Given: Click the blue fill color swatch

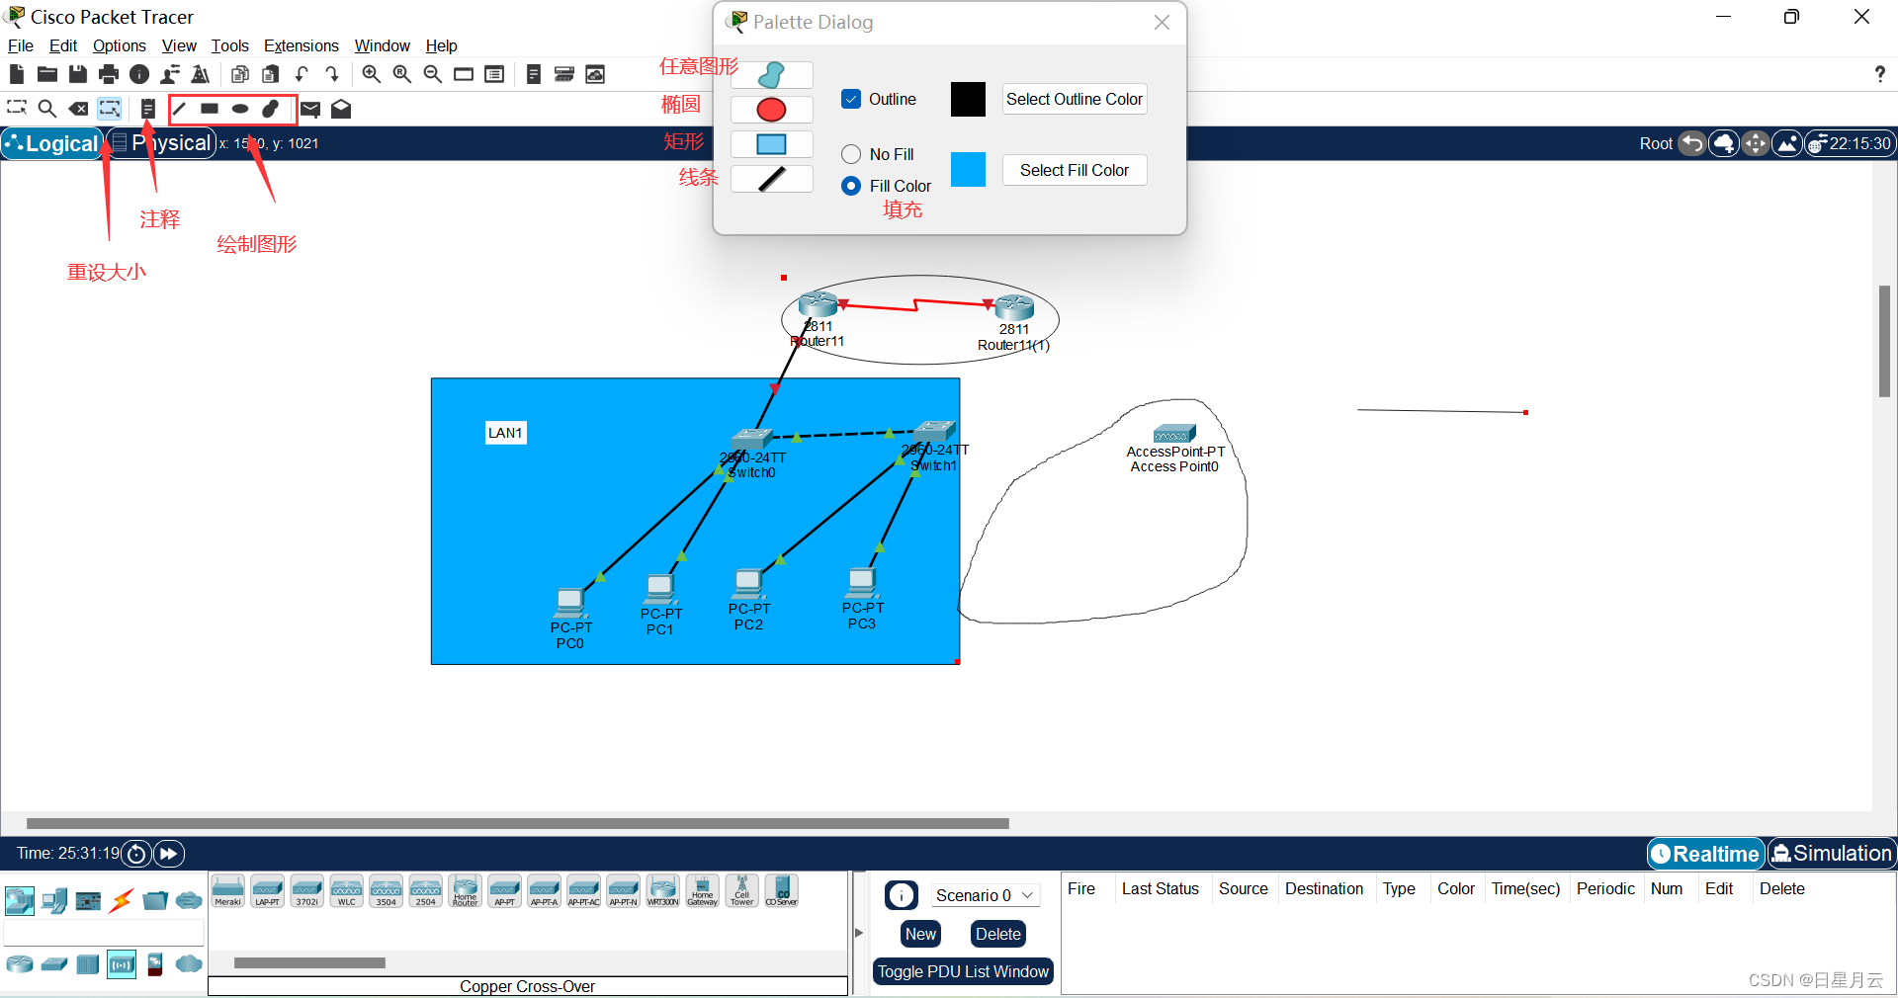Looking at the screenshot, I should [969, 170].
